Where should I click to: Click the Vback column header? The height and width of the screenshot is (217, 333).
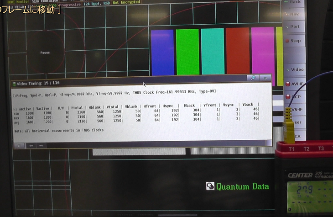click(x=248, y=104)
